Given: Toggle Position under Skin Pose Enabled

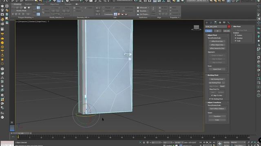Looking at the screenshot, I should pyautogui.click(x=236, y=35).
